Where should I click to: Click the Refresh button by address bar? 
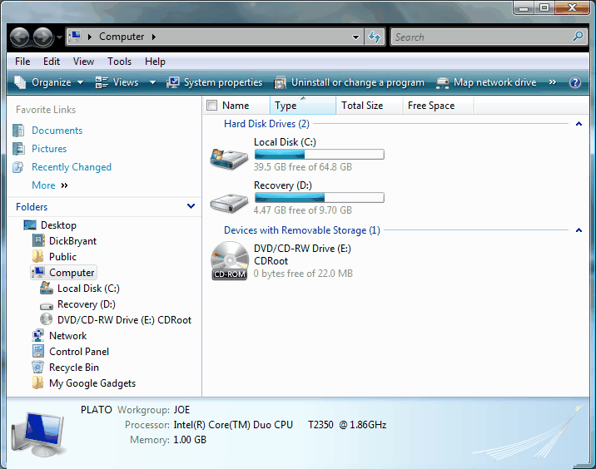(x=375, y=37)
